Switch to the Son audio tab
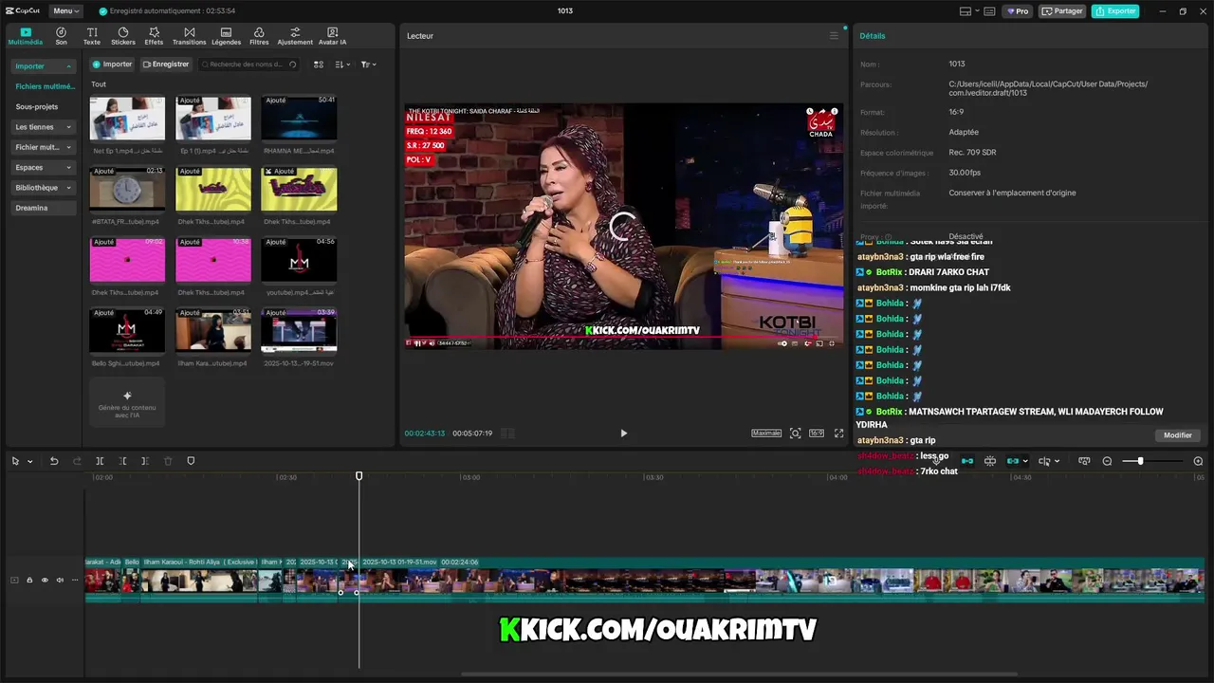 click(62, 36)
